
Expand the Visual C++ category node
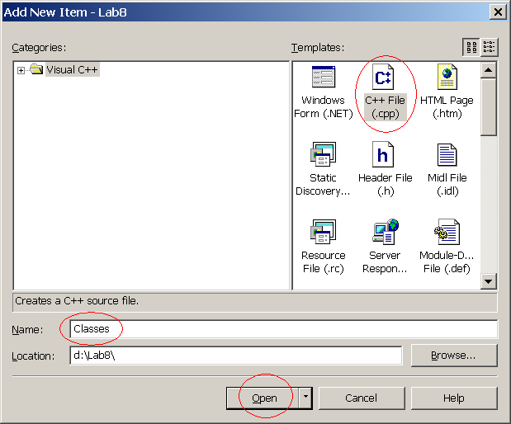(x=21, y=70)
